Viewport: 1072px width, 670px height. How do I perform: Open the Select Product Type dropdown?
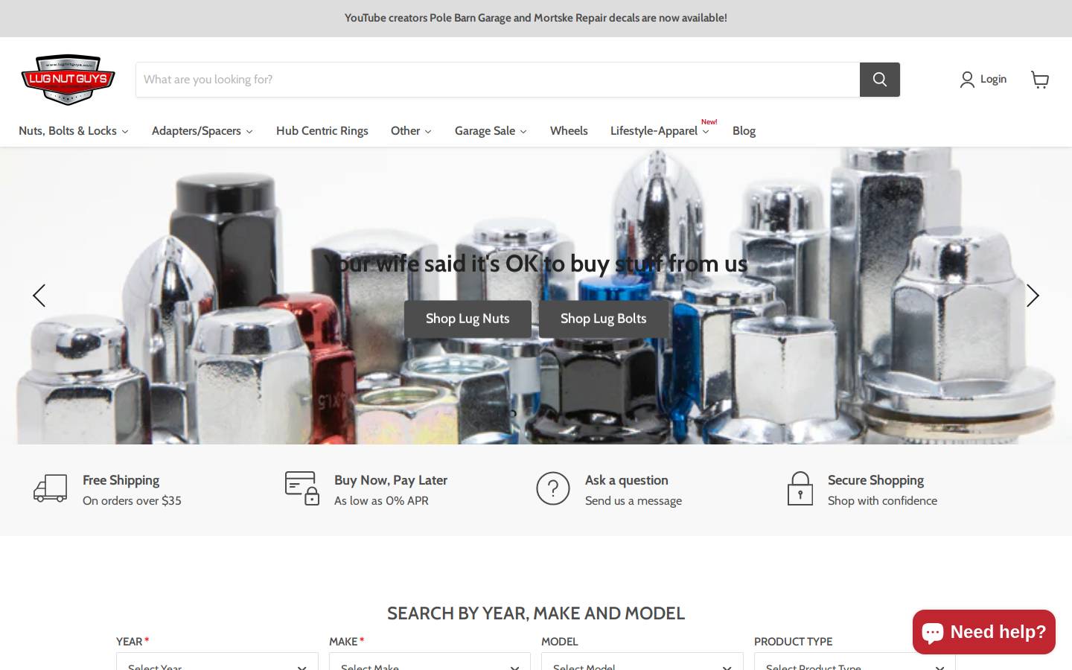pos(855,662)
